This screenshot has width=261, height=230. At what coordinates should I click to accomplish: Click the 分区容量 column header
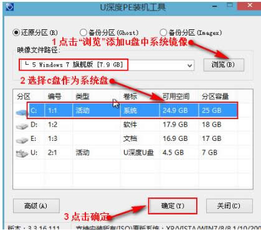point(215,96)
